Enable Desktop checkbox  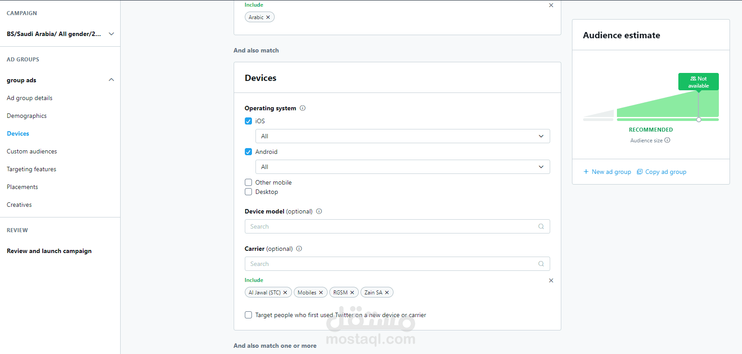pos(248,192)
